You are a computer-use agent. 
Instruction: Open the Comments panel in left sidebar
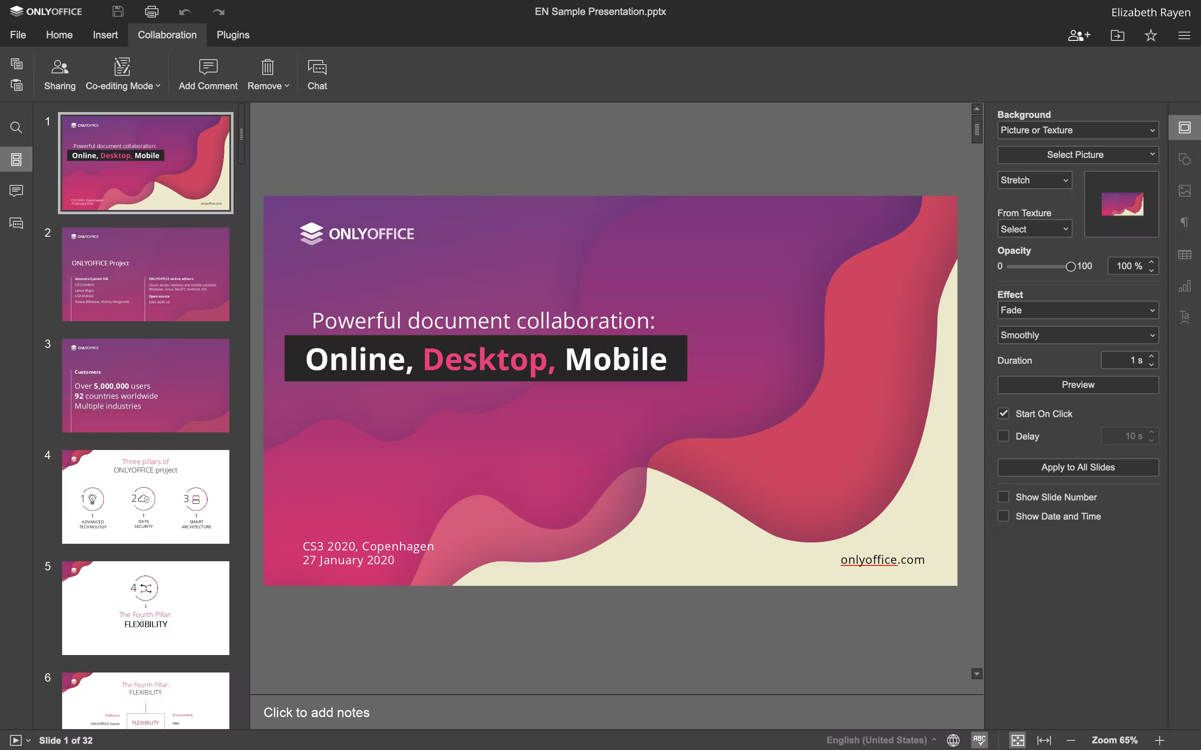[16, 191]
